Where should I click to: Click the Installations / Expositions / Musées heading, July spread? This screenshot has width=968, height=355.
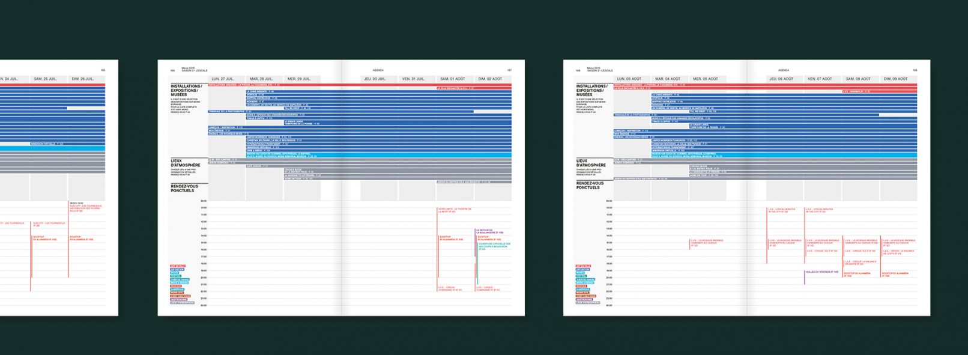point(187,90)
